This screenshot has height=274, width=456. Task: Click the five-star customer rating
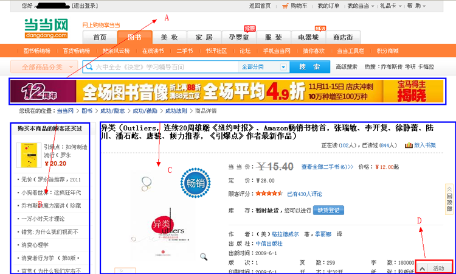tap(269, 194)
